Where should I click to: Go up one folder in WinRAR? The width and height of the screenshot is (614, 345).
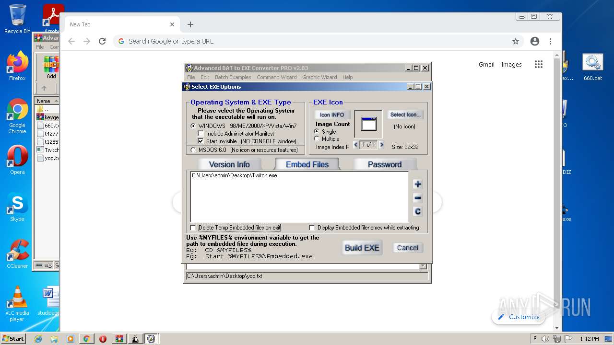click(44, 88)
